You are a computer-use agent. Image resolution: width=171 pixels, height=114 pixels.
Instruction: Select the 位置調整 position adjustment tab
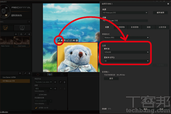tap(121, 27)
